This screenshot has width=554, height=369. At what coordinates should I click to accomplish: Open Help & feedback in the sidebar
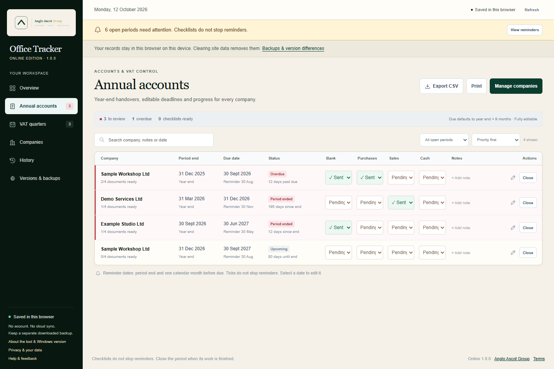pyautogui.click(x=23, y=359)
